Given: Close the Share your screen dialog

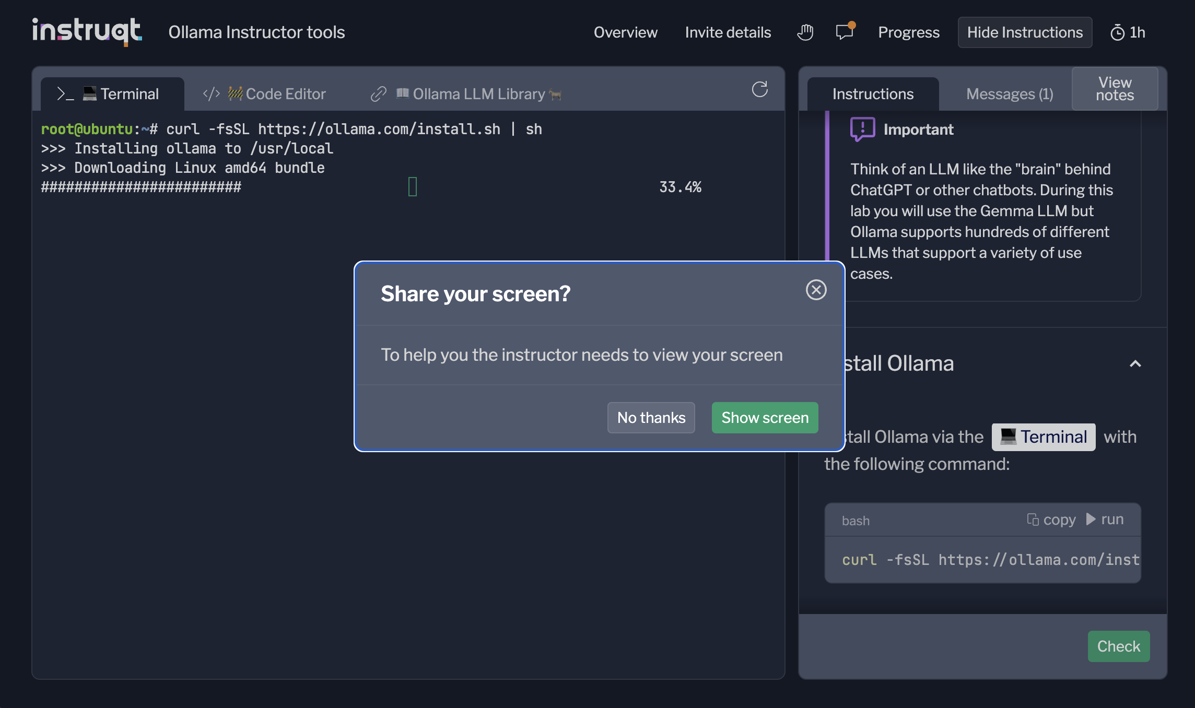Looking at the screenshot, I should (x=816, y=290).
